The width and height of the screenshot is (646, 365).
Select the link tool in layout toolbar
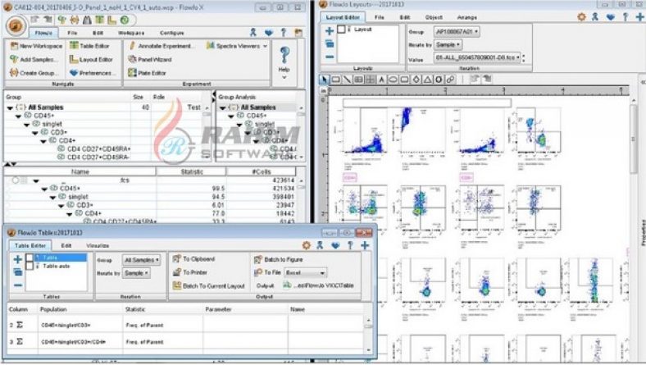[451, 80]
